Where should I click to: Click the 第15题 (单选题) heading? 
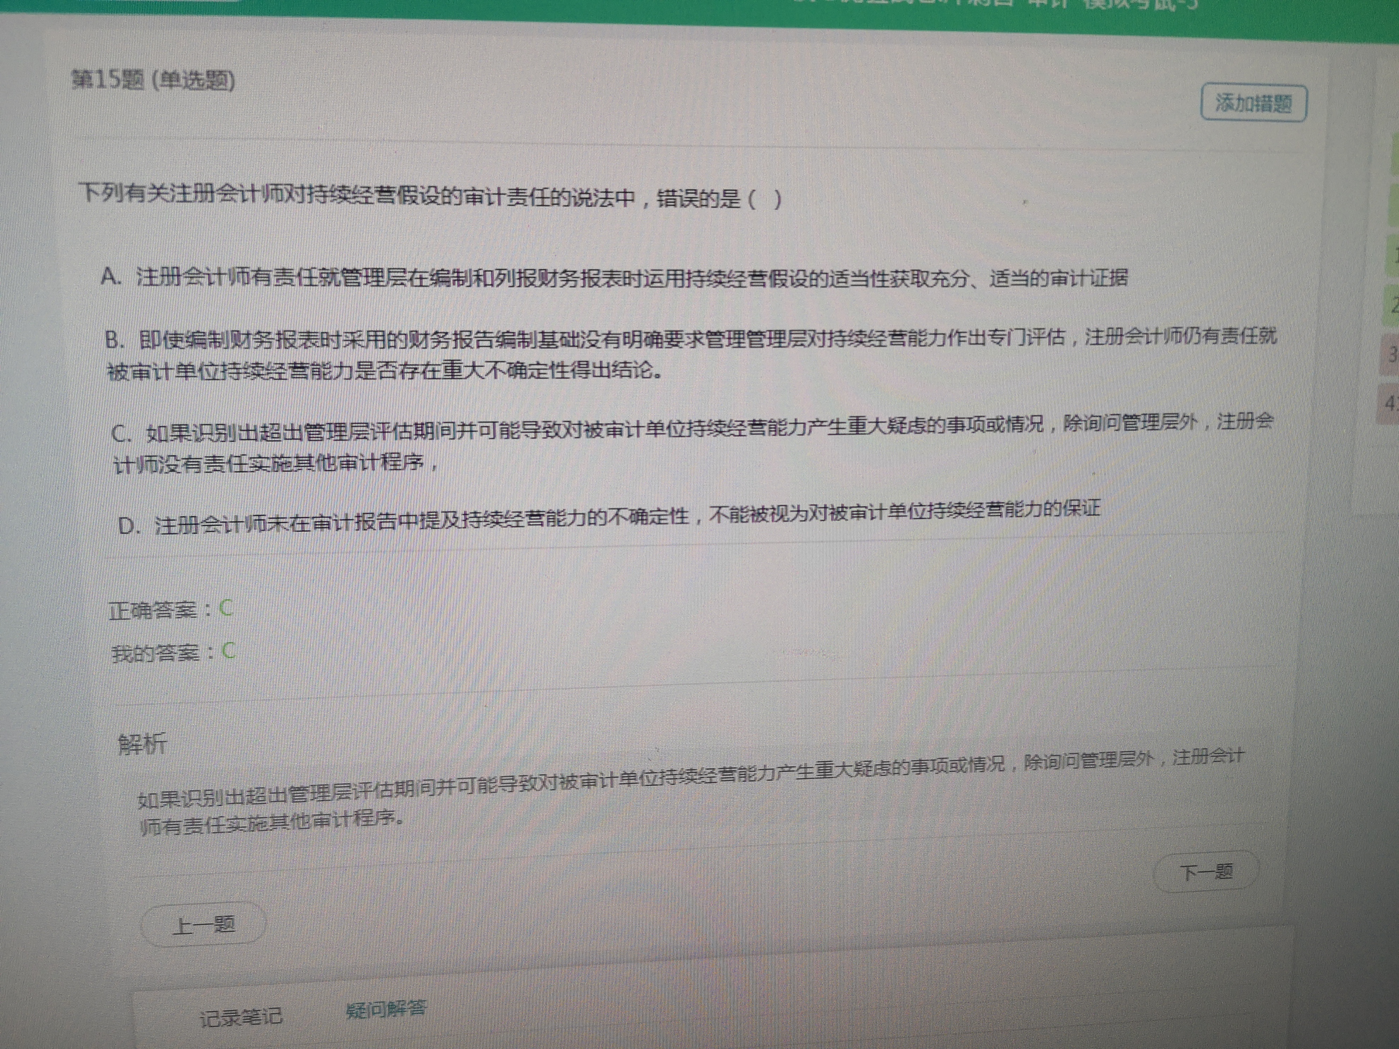[153, 80]
